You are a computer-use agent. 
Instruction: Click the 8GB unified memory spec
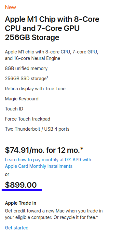[26, 68]
